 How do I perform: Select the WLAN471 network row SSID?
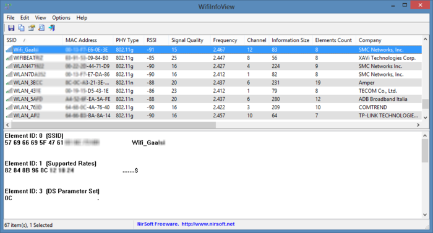[x=28, y=66]
